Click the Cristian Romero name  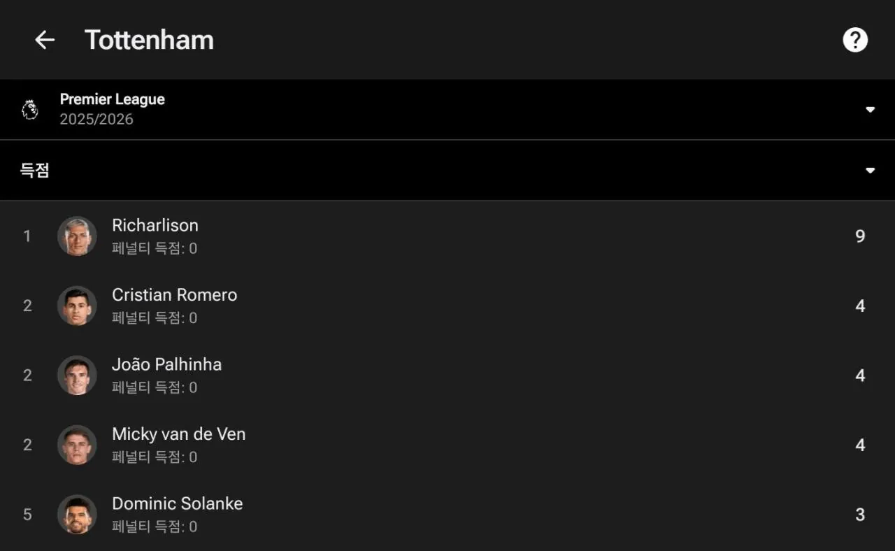(x=174, y=295)
